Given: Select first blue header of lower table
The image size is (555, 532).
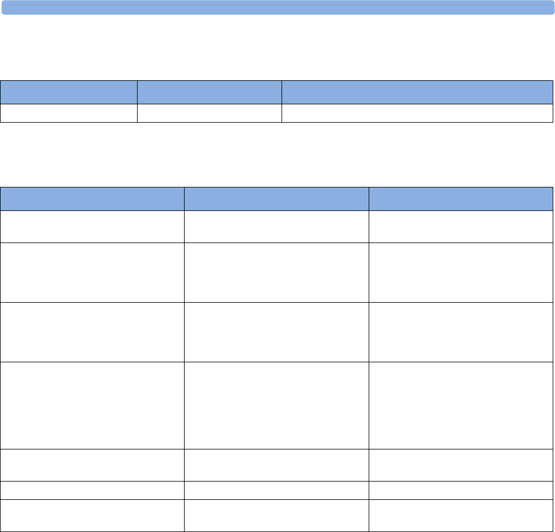Looking at the screenshot, I should pos(92,199).
